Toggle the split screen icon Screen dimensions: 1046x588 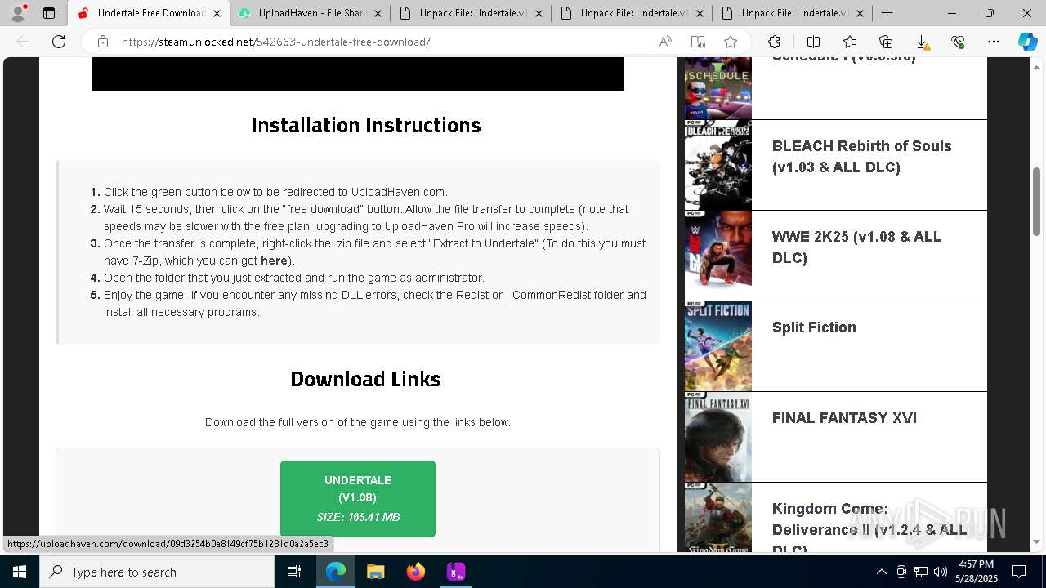coord(813,42)
